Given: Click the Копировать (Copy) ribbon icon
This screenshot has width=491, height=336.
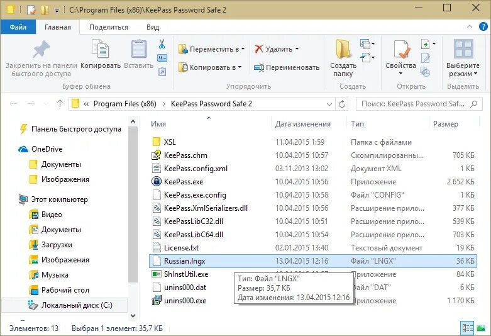Looking at the screenshot, I should [x=100, y=48].
